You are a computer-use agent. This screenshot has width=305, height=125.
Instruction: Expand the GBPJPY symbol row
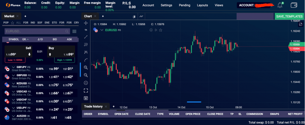13,67
